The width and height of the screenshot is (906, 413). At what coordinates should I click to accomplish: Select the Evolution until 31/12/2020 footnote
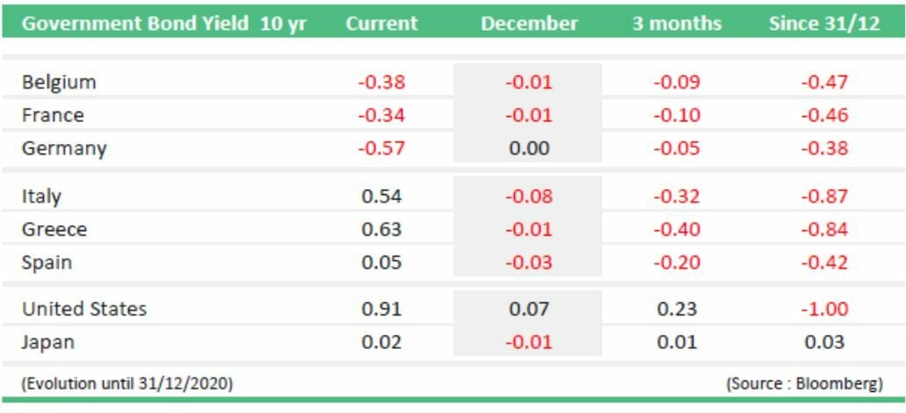(127, 383)
